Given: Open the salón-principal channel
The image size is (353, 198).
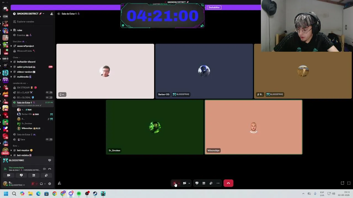Looking at the screenshot, I should (33, 67).
